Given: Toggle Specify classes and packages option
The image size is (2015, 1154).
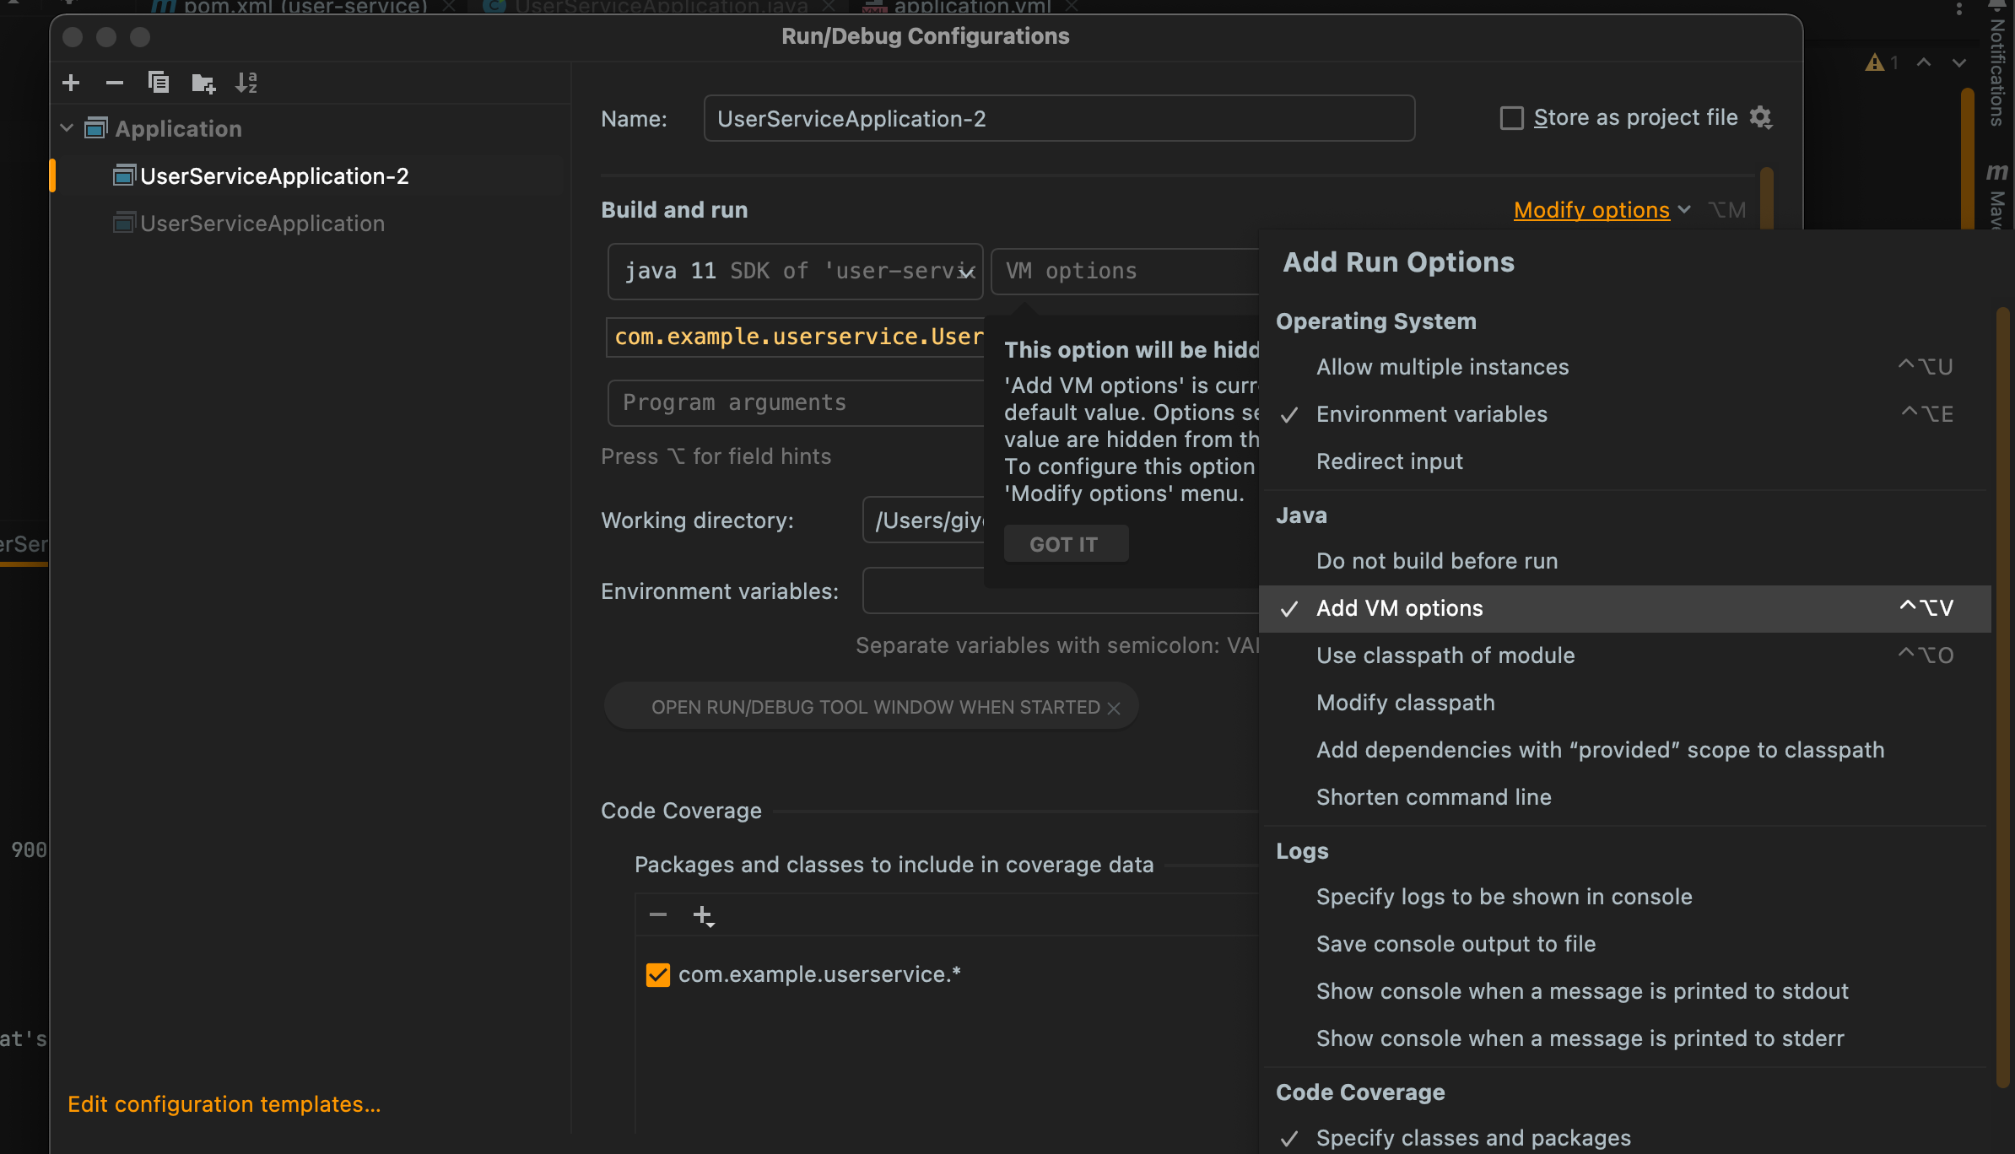Looking at the screenshot, I should coord(1625,1137).
